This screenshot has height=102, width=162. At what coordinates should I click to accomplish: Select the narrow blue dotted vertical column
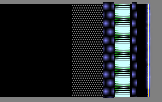(134, 49)
